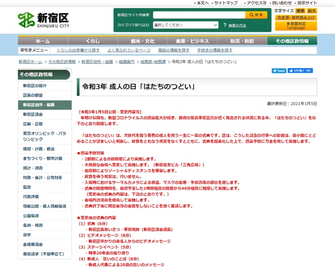Select 東京オリンピック・パラリンピック sidebar item
This screenshot has height=270, width=335.
pyautogui.click(x=45, y=136)
